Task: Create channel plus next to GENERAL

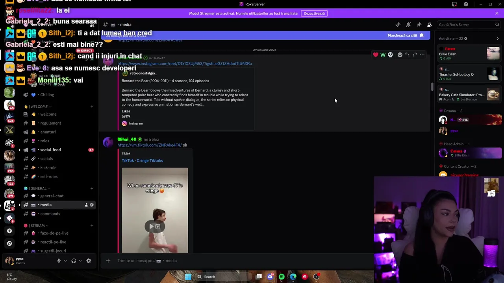Action: point(92,188)
